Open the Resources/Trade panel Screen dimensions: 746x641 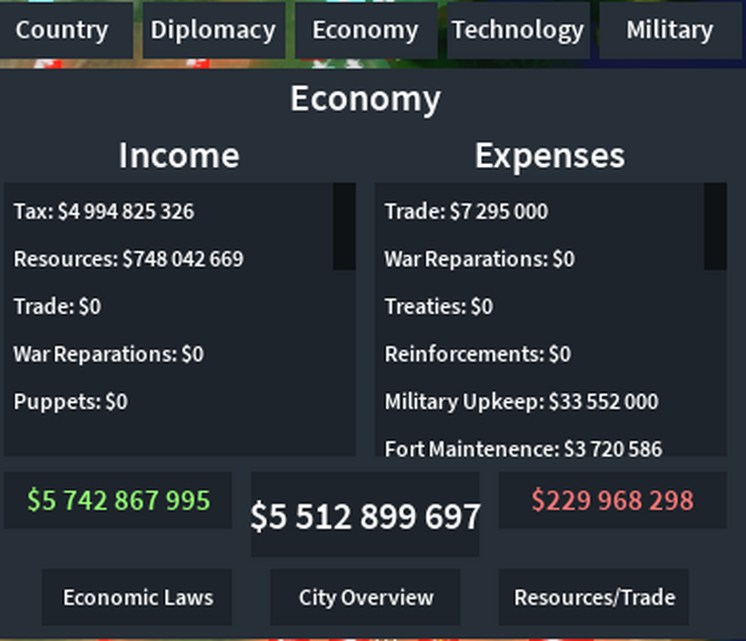(594, 598)
